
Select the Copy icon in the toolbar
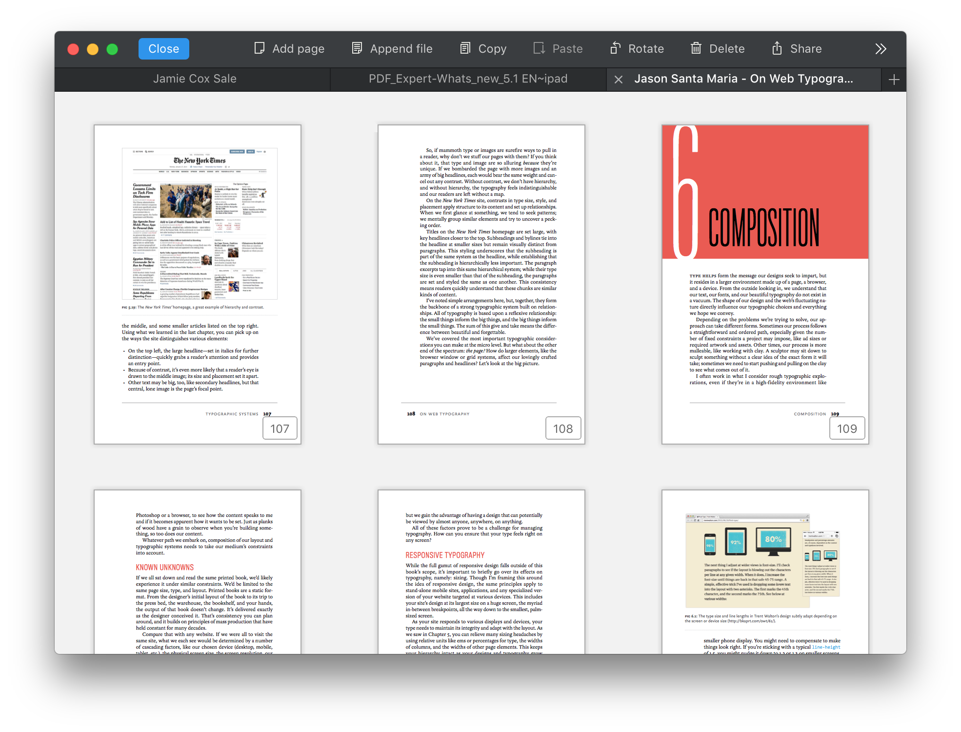coord(464,48)
